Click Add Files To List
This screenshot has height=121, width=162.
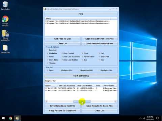[x=62, y=39]
